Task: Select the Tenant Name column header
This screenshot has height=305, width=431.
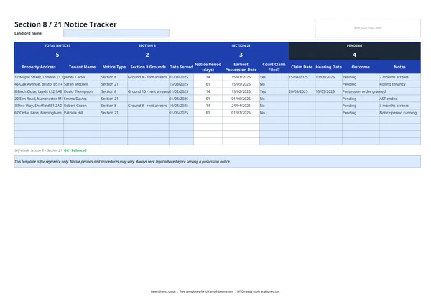Action: [x=82, y=67]
